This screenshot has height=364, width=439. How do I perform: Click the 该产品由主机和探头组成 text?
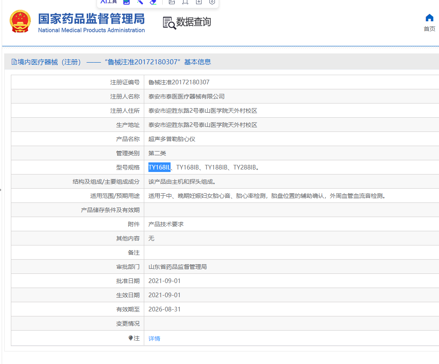point(182,182)
